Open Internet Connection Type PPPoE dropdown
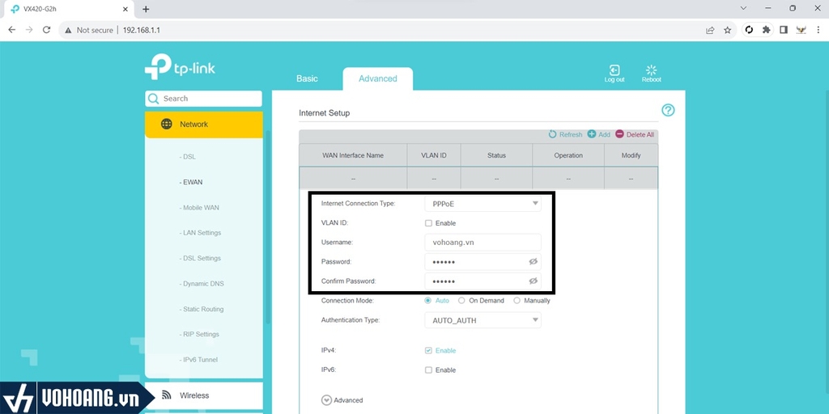 [x=483, y=203]
